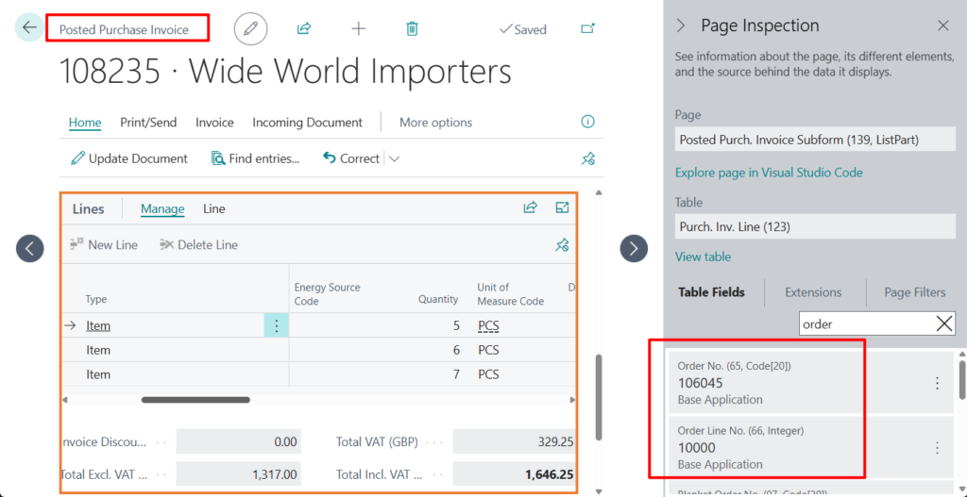Click the trash delete icon
The height and width of the screenshot is (497, 967).
[412, 29]
